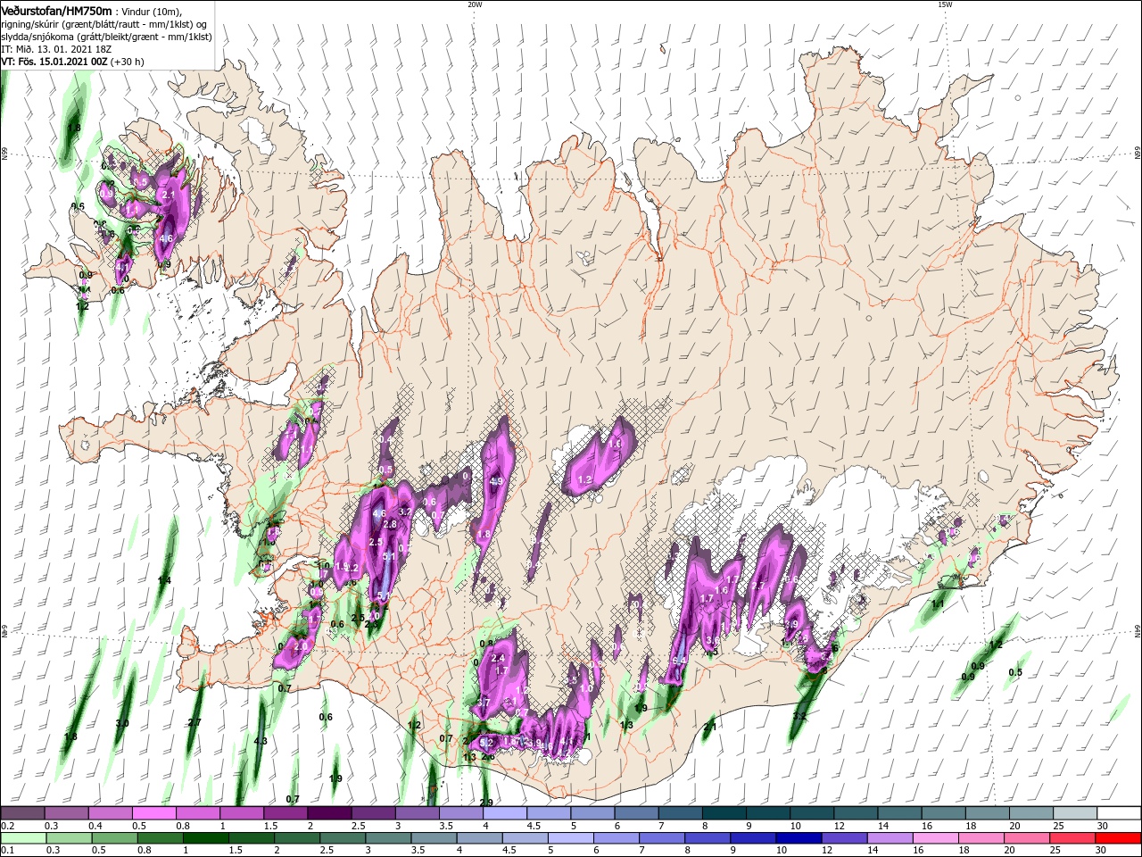Click the palest green swatch labeled 0.1

[23, 838]
